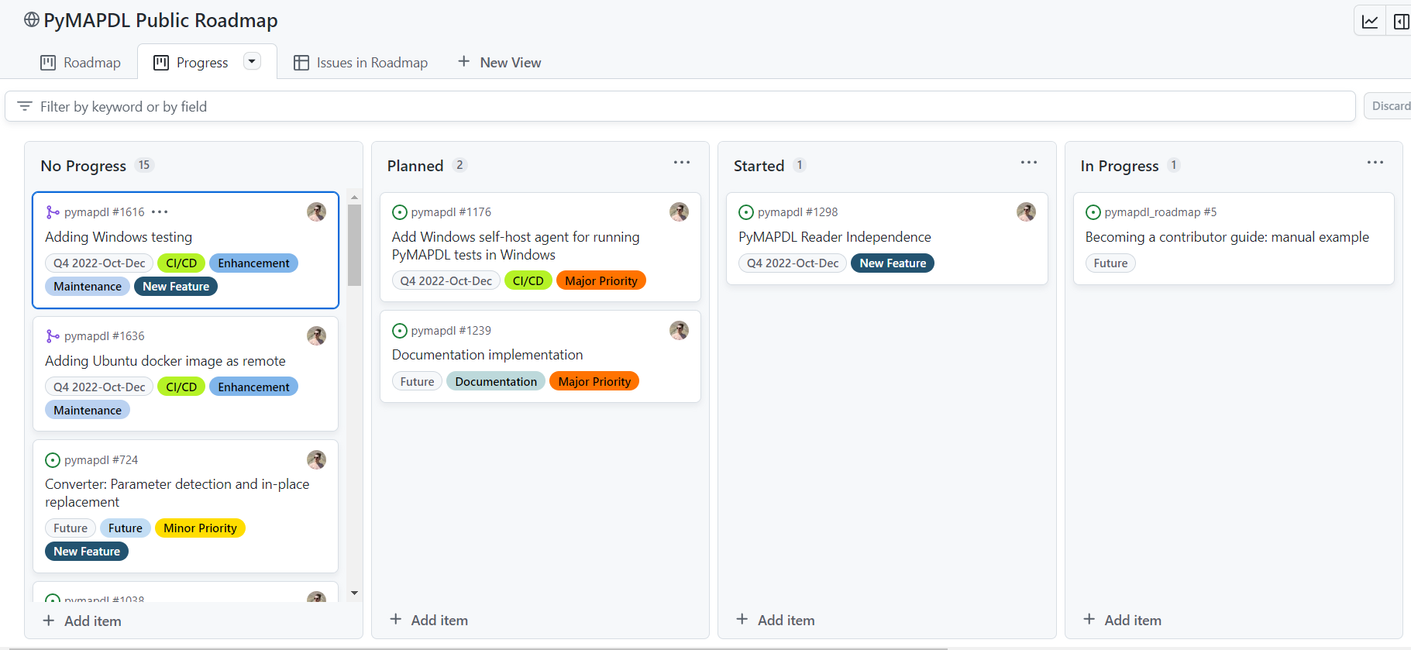
Task: Click Enhancement label on pymapdl #1636
Action: tap(253, 387)
